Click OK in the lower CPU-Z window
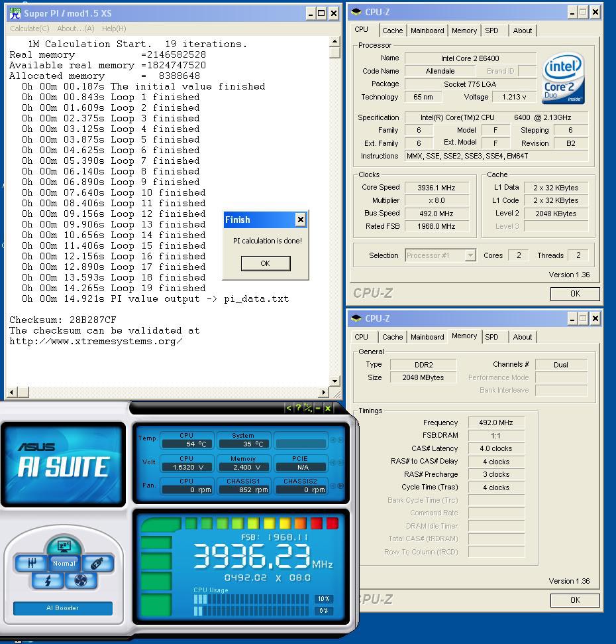 [575, 600]
